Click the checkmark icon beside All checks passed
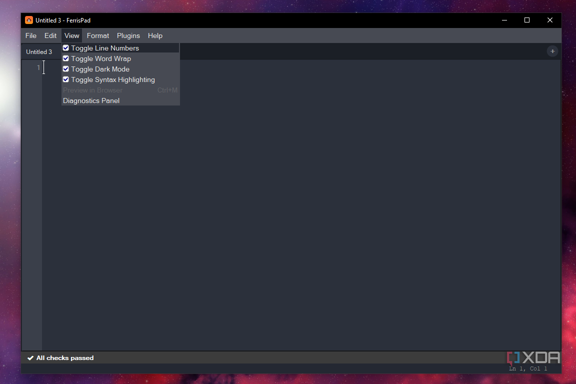The width and height of the screenshot is (576, 384). tap(30, 358)
